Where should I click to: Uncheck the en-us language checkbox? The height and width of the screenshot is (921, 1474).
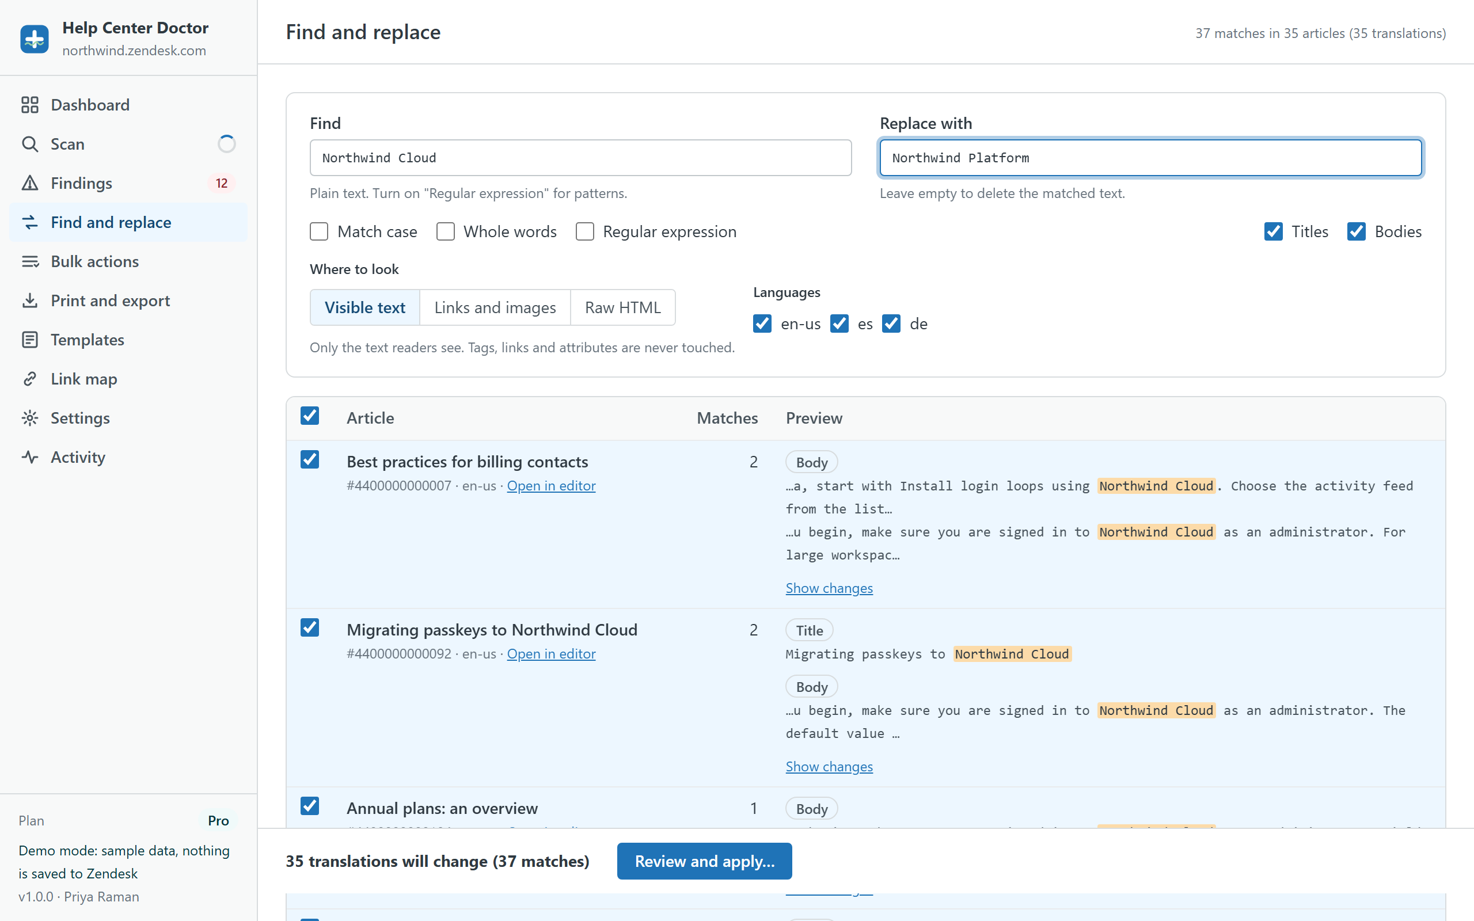tap(762, 324)
